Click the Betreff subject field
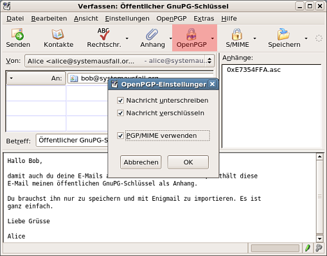 coord(72,141)
